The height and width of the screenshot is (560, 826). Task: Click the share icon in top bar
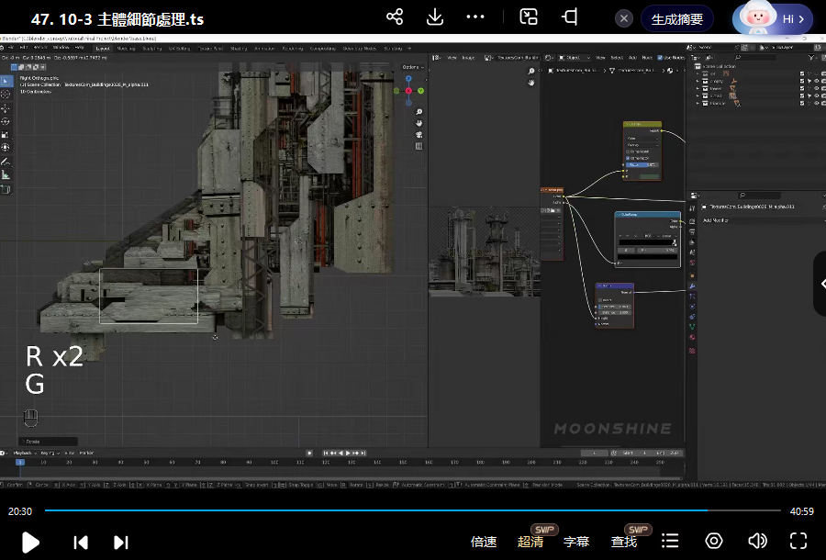pos(395,17)
